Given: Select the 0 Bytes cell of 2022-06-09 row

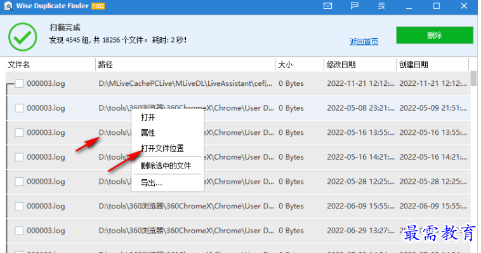Looking at the screenshot, I should [x=291, y=206].
